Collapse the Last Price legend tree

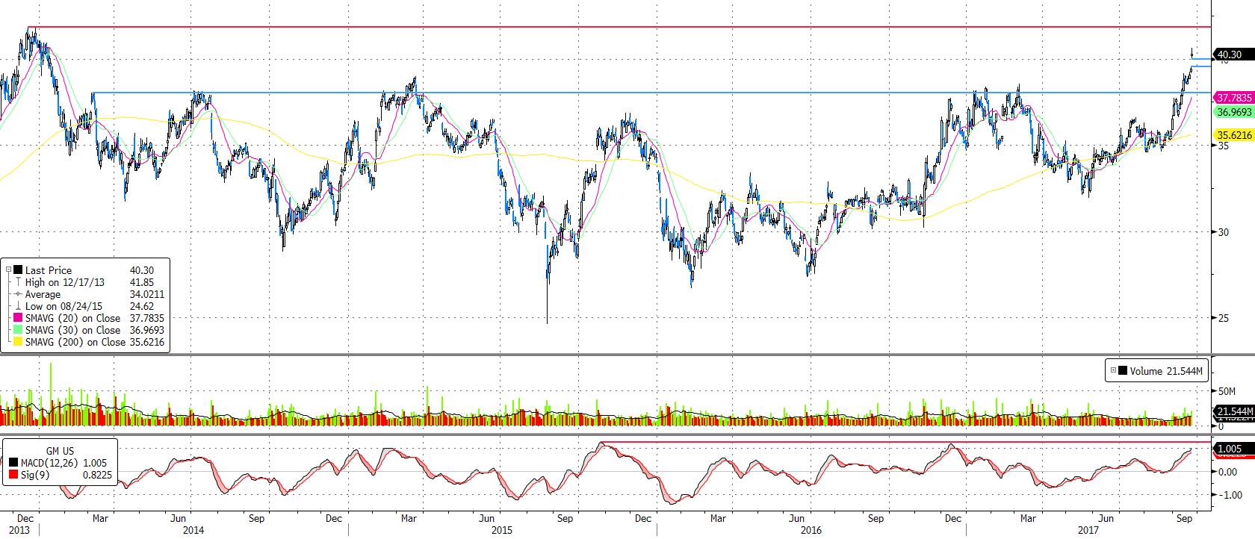8,270
